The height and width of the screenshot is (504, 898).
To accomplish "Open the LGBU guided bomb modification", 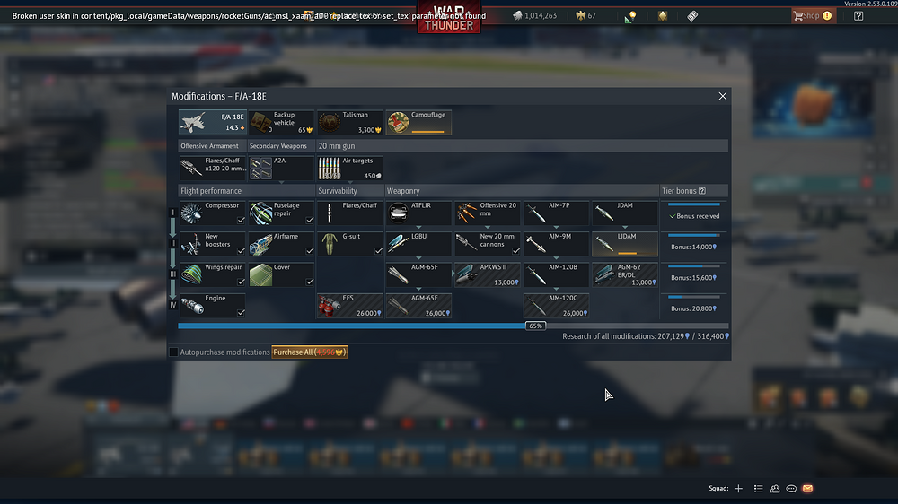I will (x=418, y=244).
